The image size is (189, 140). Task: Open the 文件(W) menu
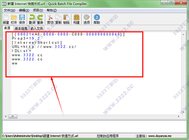point(9,10)
